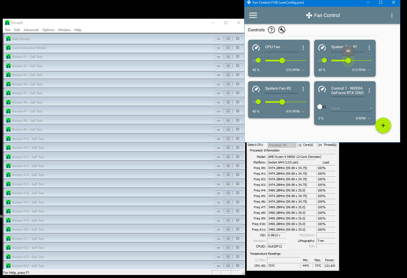Disable the System Fan #1 manual control switch
Image resolution: width=407 pixels, height=278 pixels.
[x=323, y=60]
